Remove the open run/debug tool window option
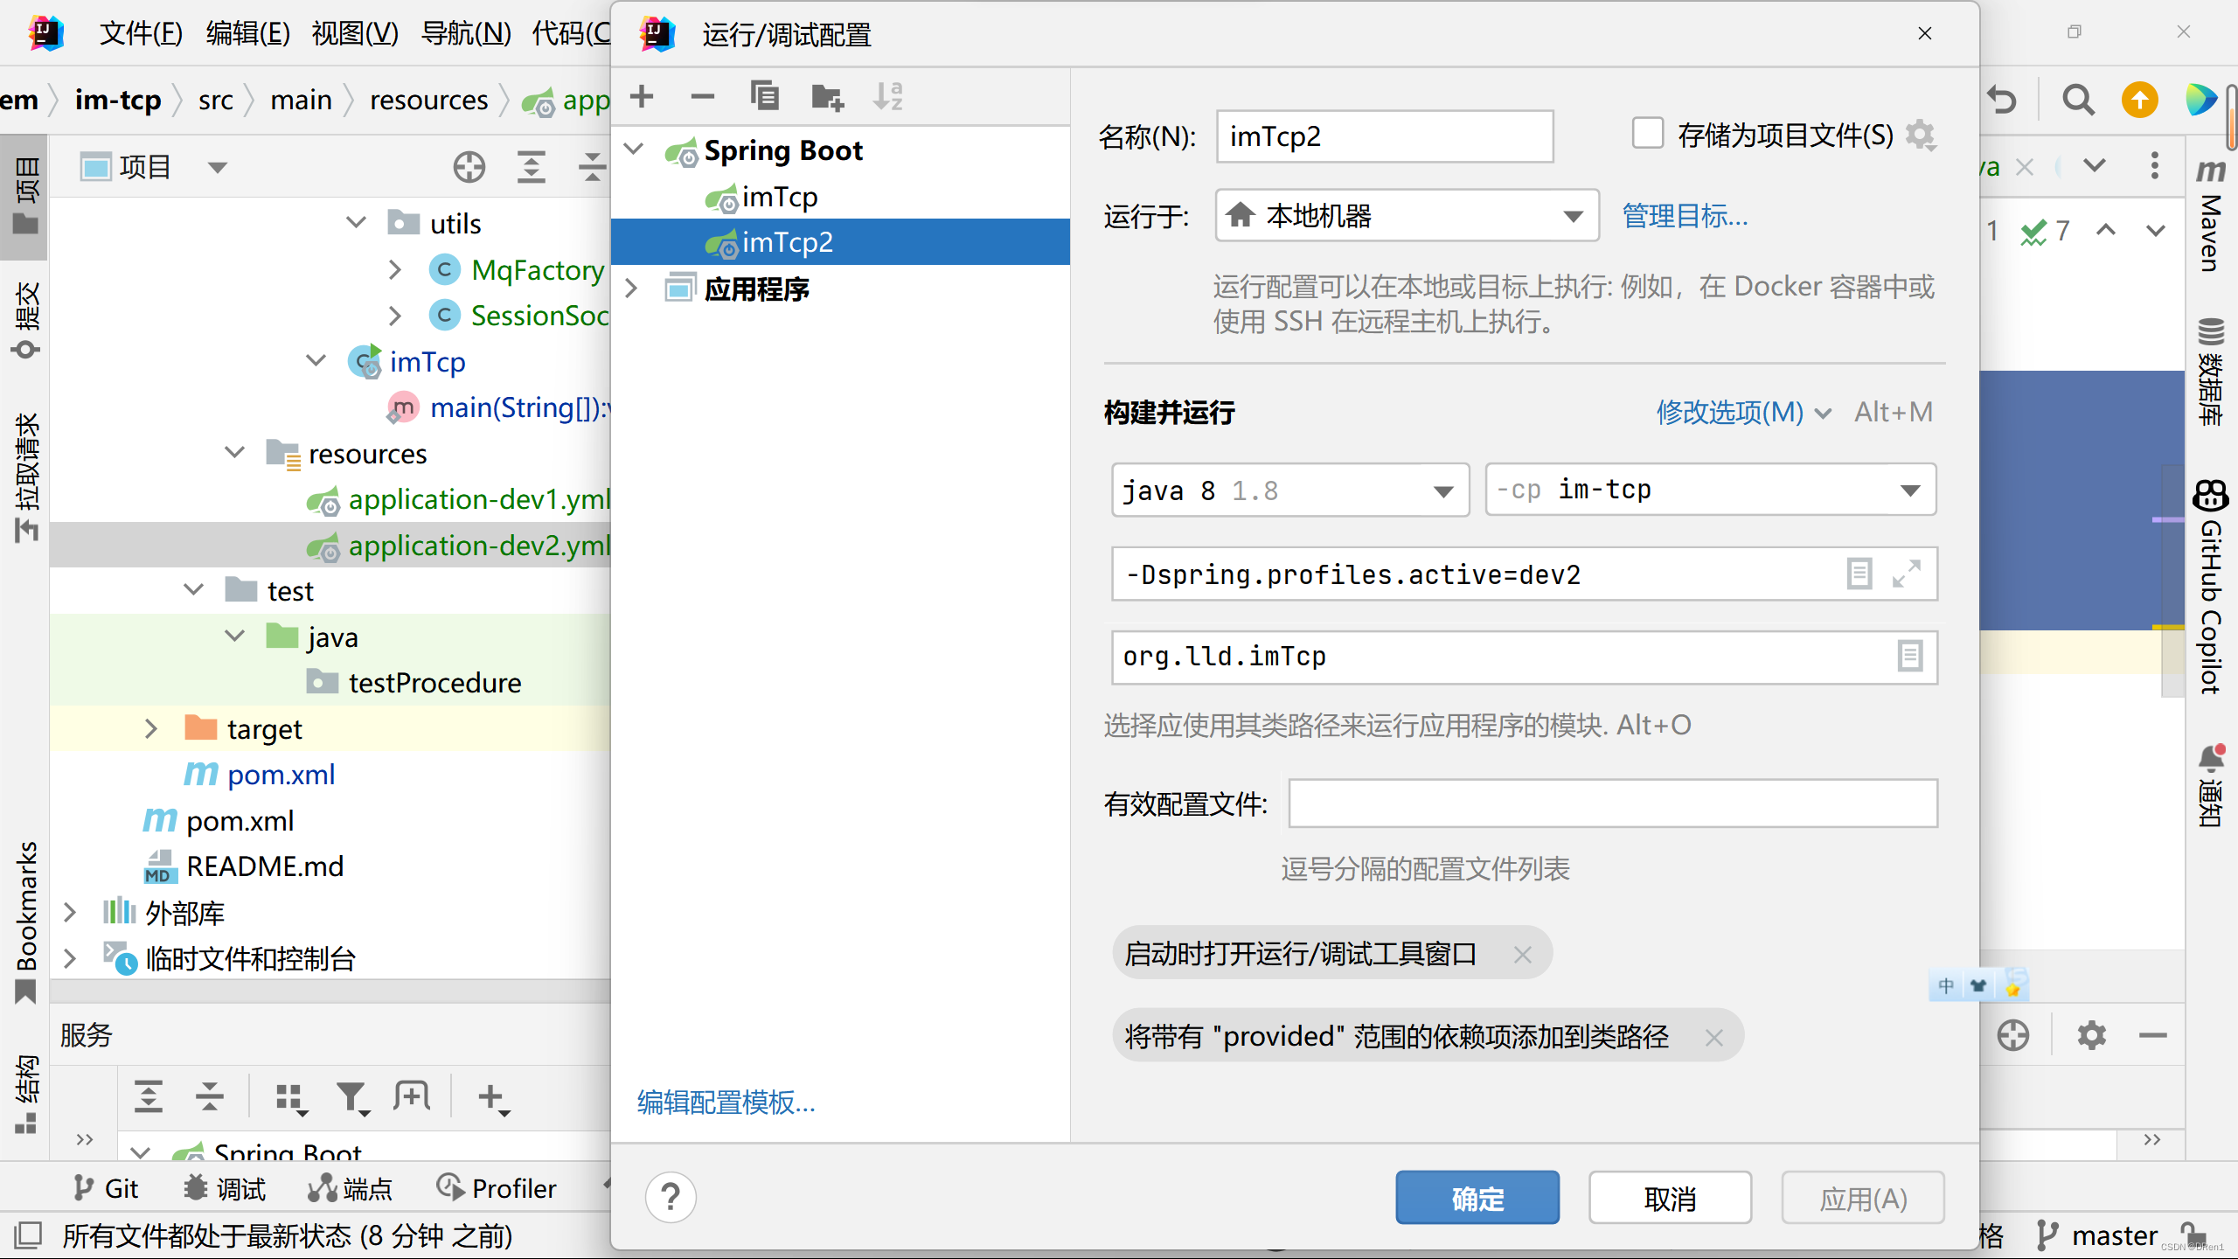 (x=1522, y=954)
